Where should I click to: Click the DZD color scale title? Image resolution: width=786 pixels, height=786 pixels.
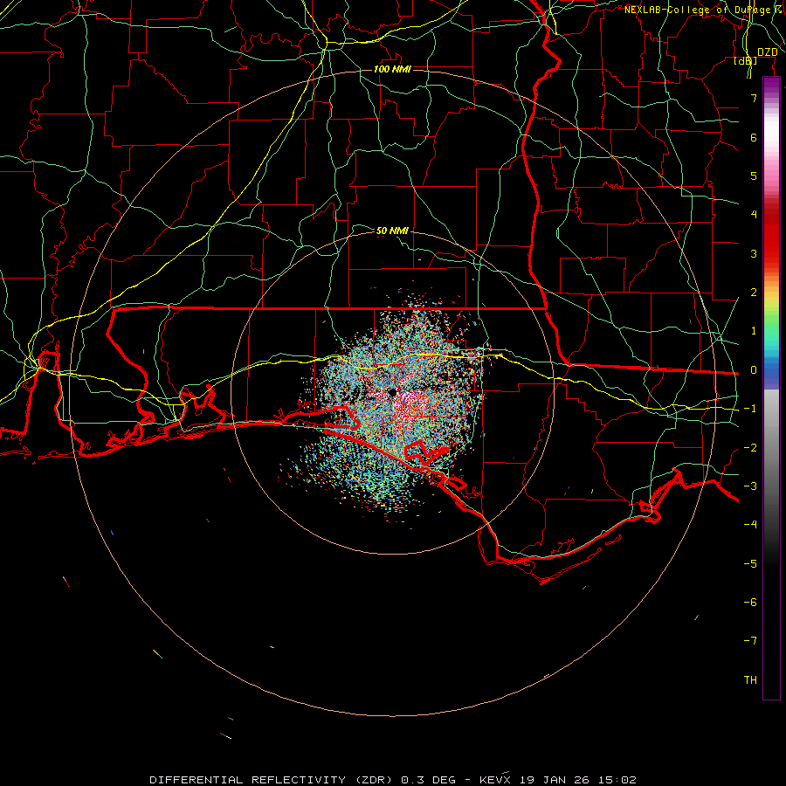(767, 52)
